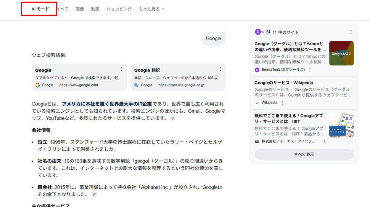Viewport: 370px width, 207px height.
Task: Click link icon after first summary paragraph
Action: [173, 118]
